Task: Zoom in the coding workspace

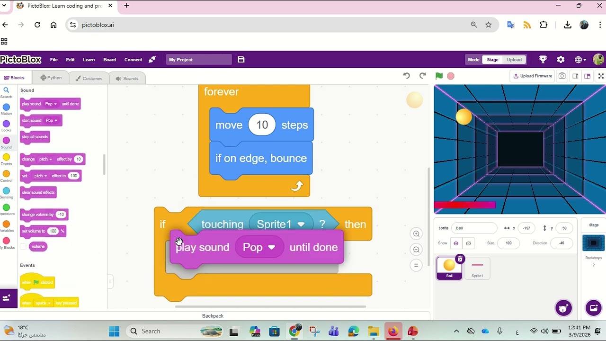Action: coord(416,233)
